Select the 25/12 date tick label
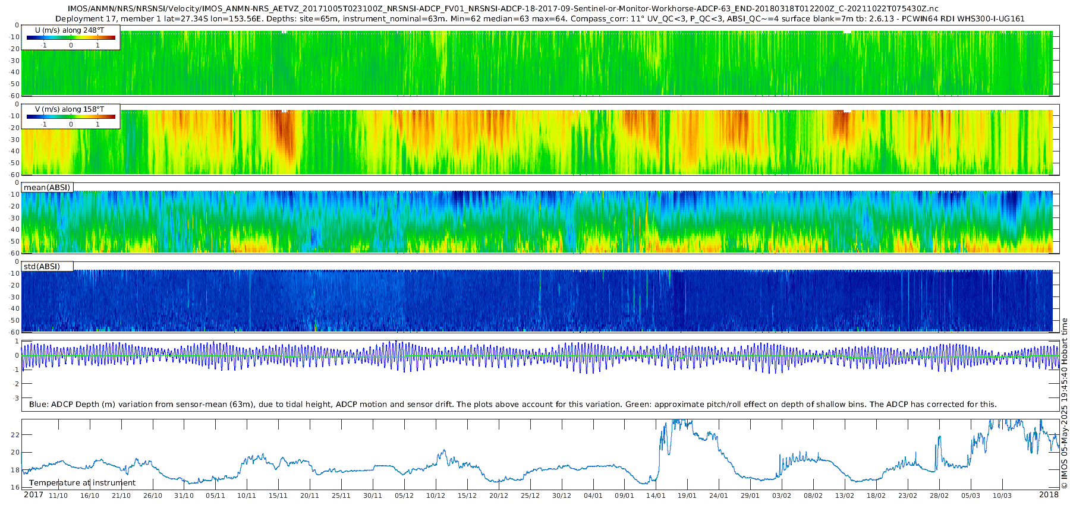The width and height of the screenshot is (1070, 505). 530,495
